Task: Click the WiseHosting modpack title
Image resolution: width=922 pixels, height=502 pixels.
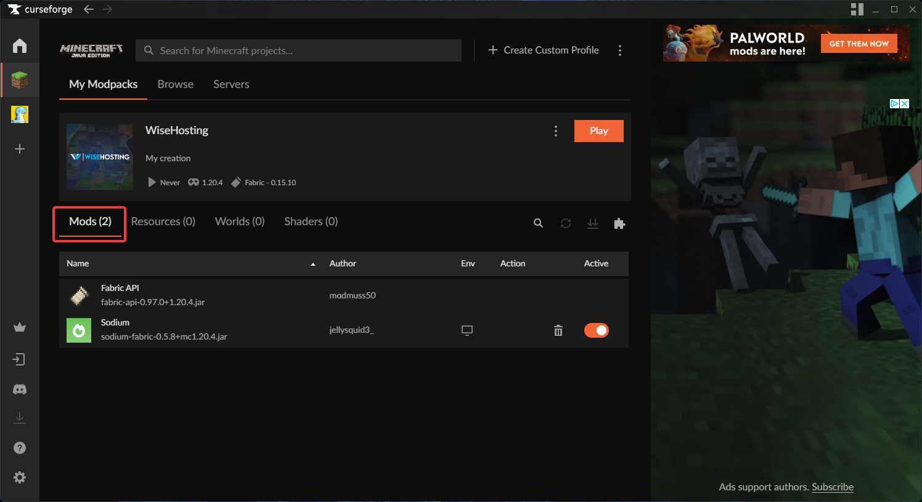Action: (x=177, y=130)
